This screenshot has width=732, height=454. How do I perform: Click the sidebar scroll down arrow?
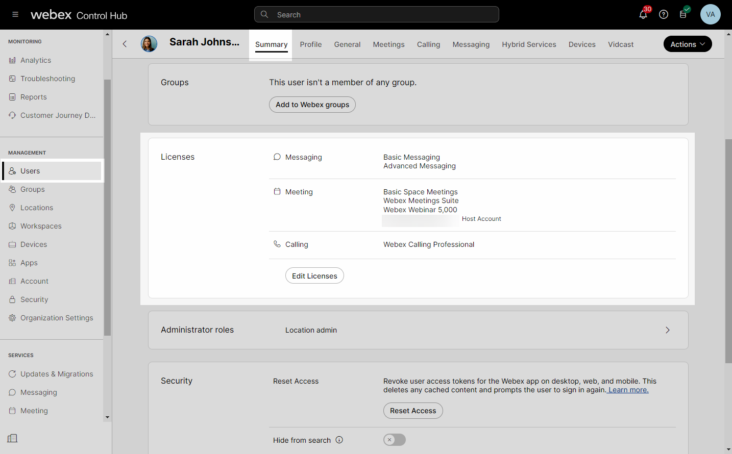107,417
